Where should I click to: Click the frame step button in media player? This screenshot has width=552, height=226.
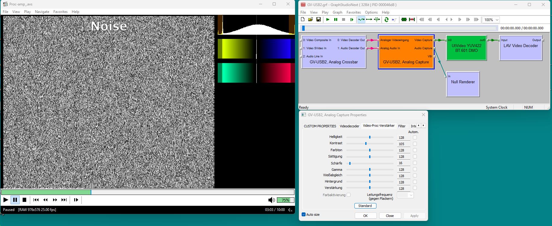click(76, 200)
